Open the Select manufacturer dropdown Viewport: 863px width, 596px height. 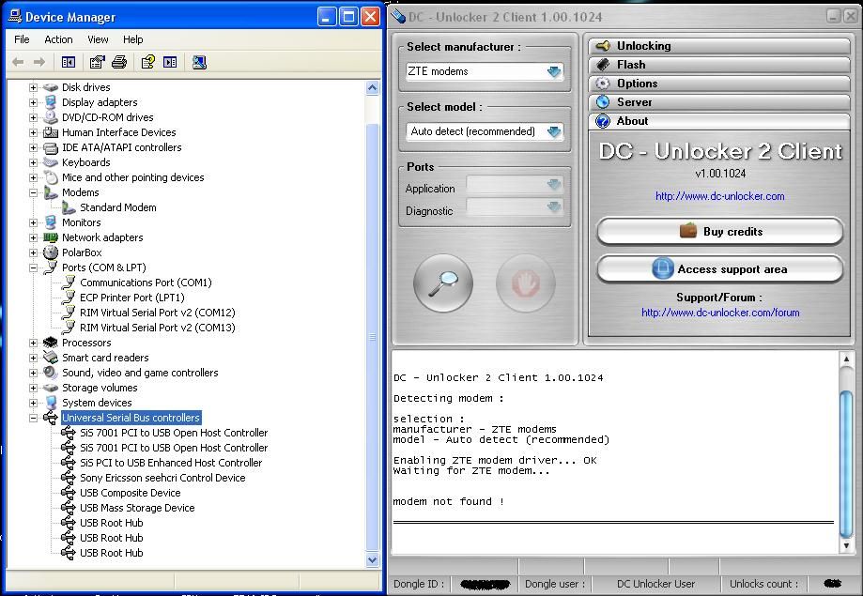[554, 71]
